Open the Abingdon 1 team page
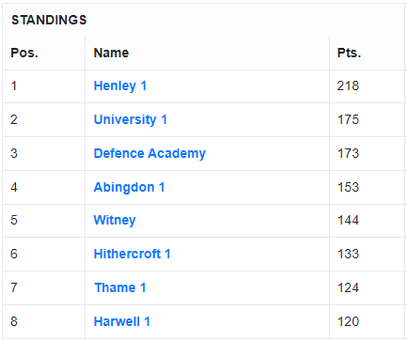Viewport: 407px width, 341px height. coord(129,188)
